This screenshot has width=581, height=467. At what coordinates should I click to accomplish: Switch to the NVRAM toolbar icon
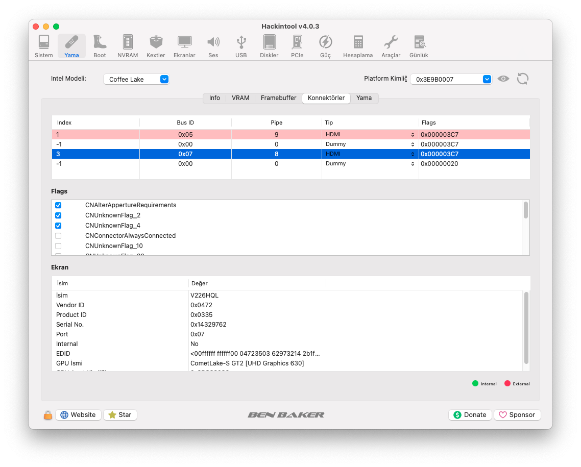pyautogui.click(x=128, y=46)
